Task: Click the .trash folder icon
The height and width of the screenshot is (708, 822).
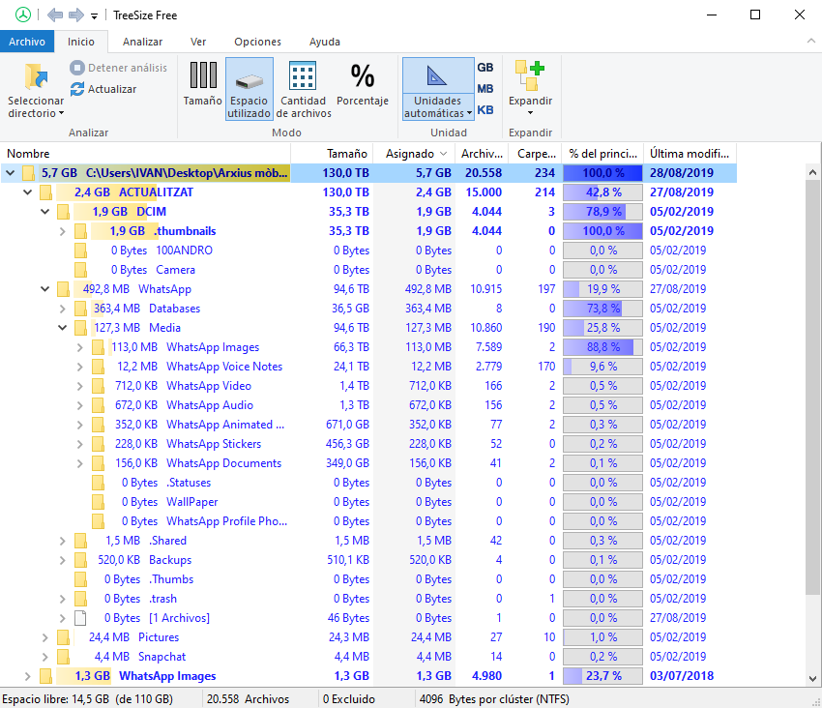Action: pyautogui.click(x=80, y=599)
